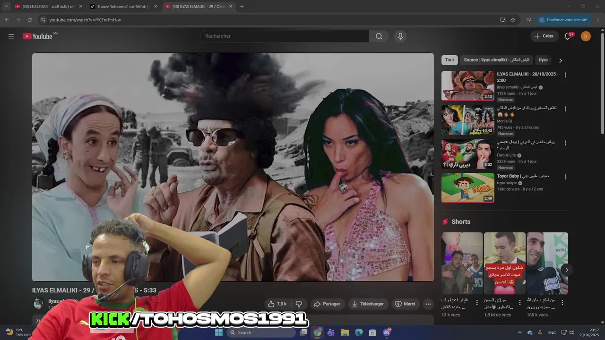This screenshot has height=340, width=605.
Task: Open options for the 180 k vues Short
Action: pos(563,303)
